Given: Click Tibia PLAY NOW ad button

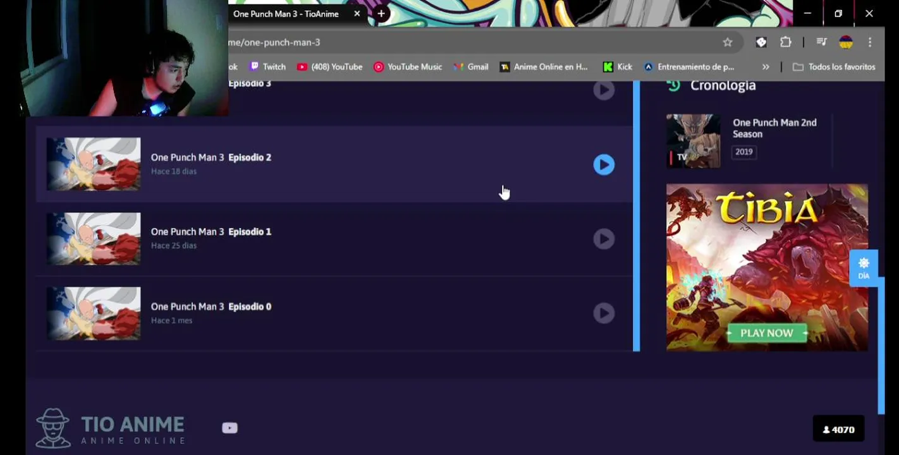Looking at the screenshot, I should pos(767,333).
